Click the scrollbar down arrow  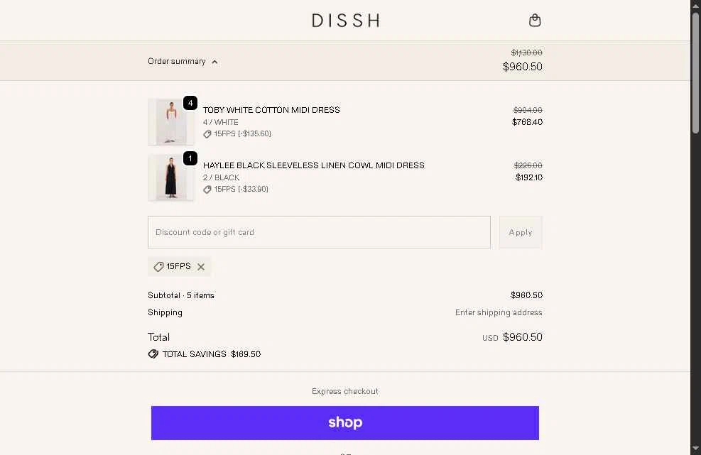[695, 449]
